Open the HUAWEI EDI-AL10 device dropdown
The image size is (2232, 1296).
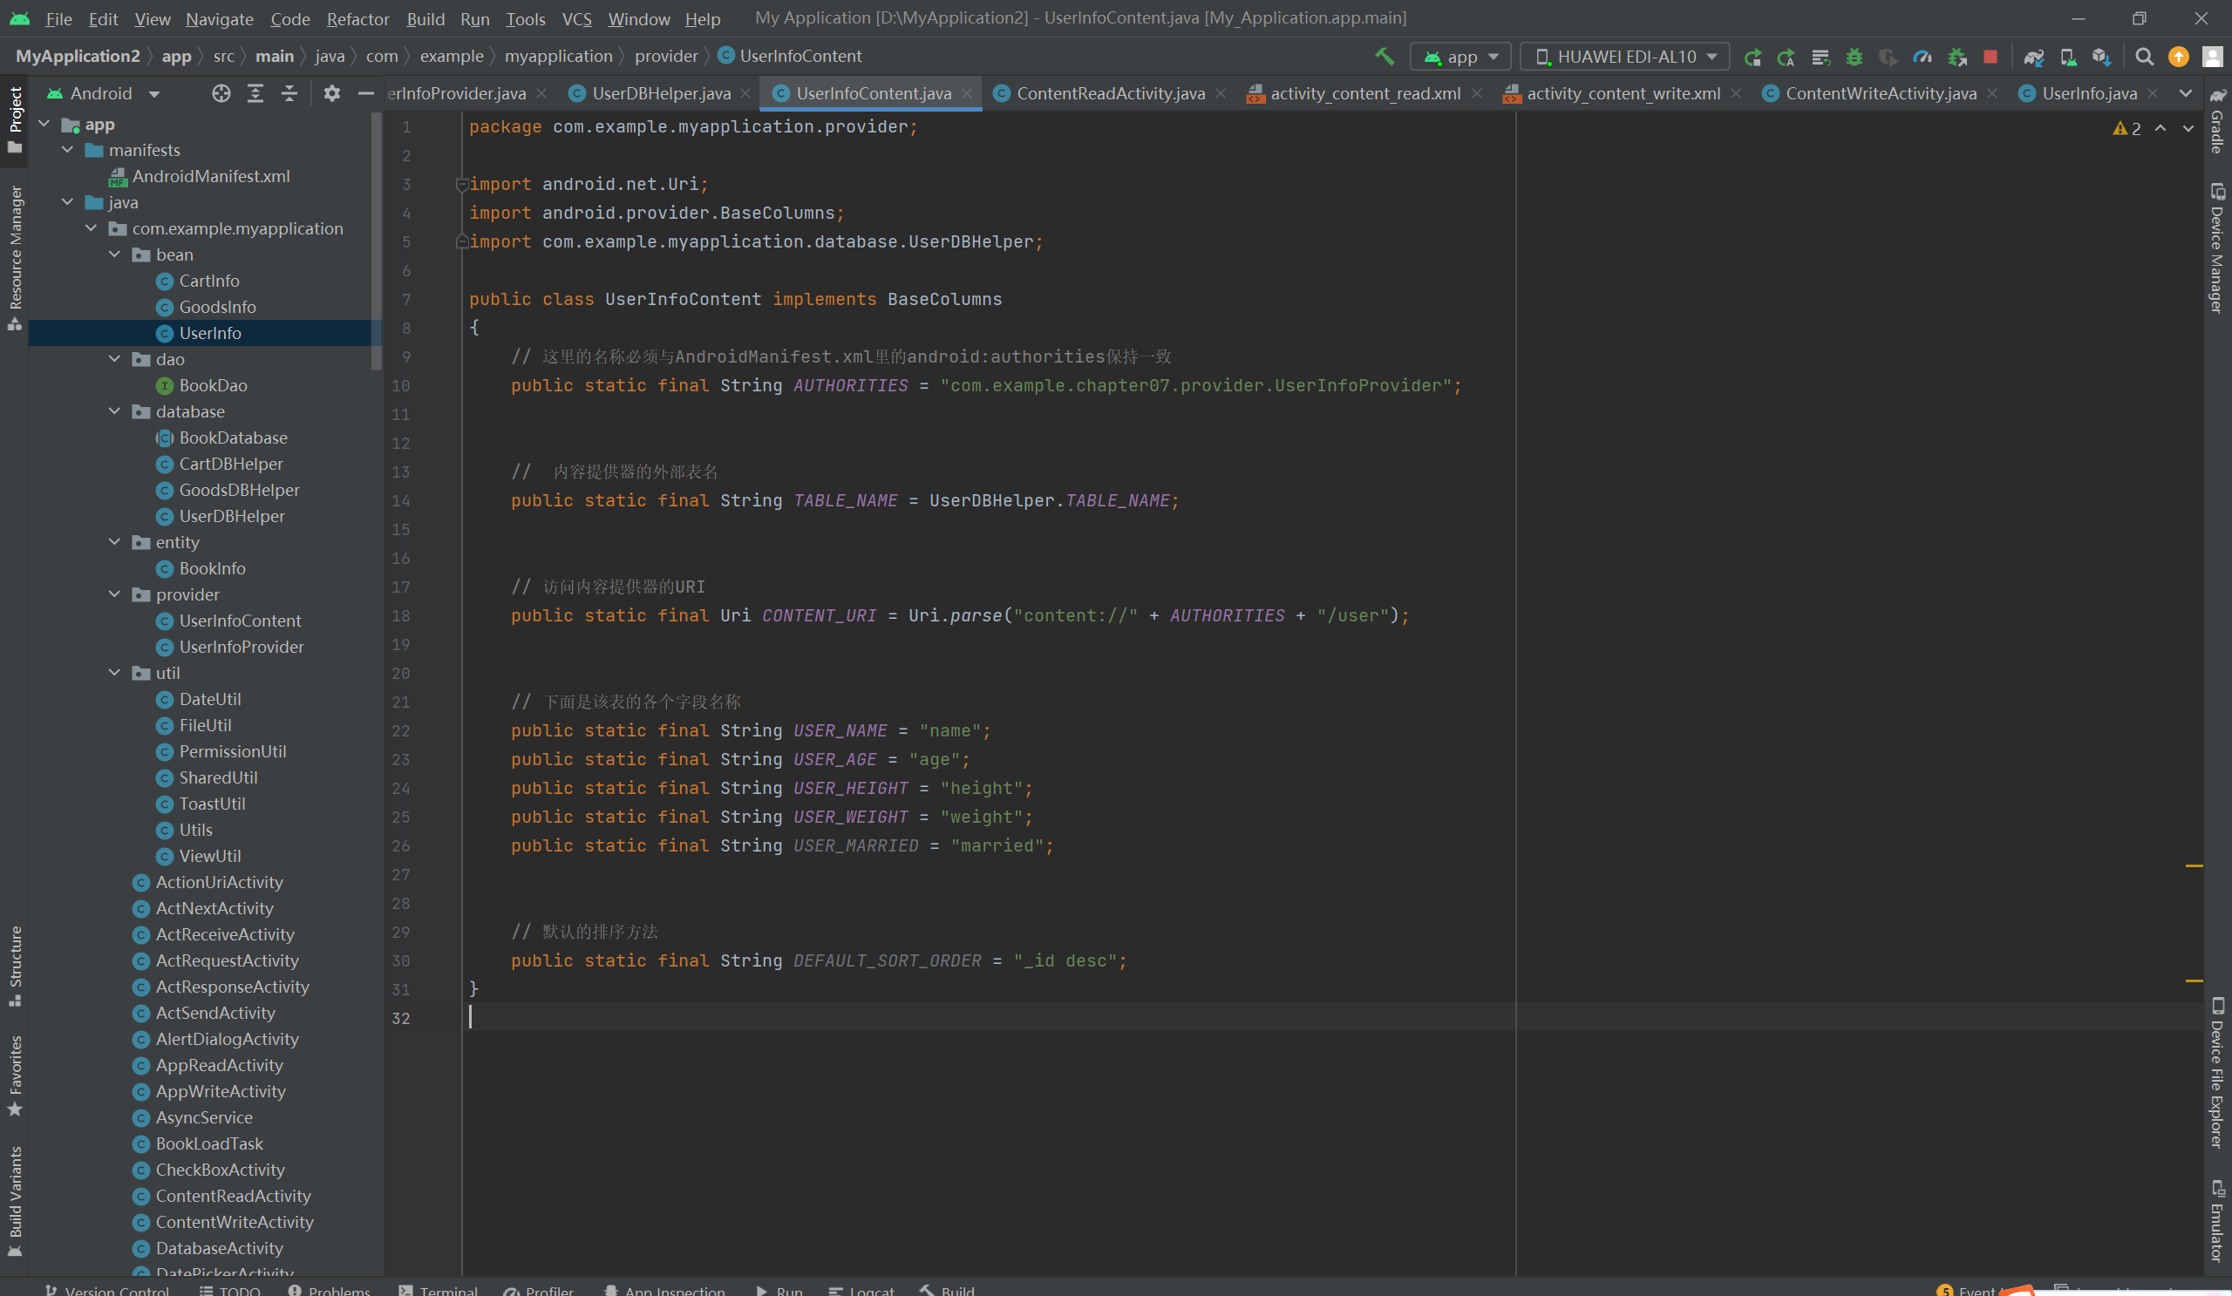(x=1624, y=57)
